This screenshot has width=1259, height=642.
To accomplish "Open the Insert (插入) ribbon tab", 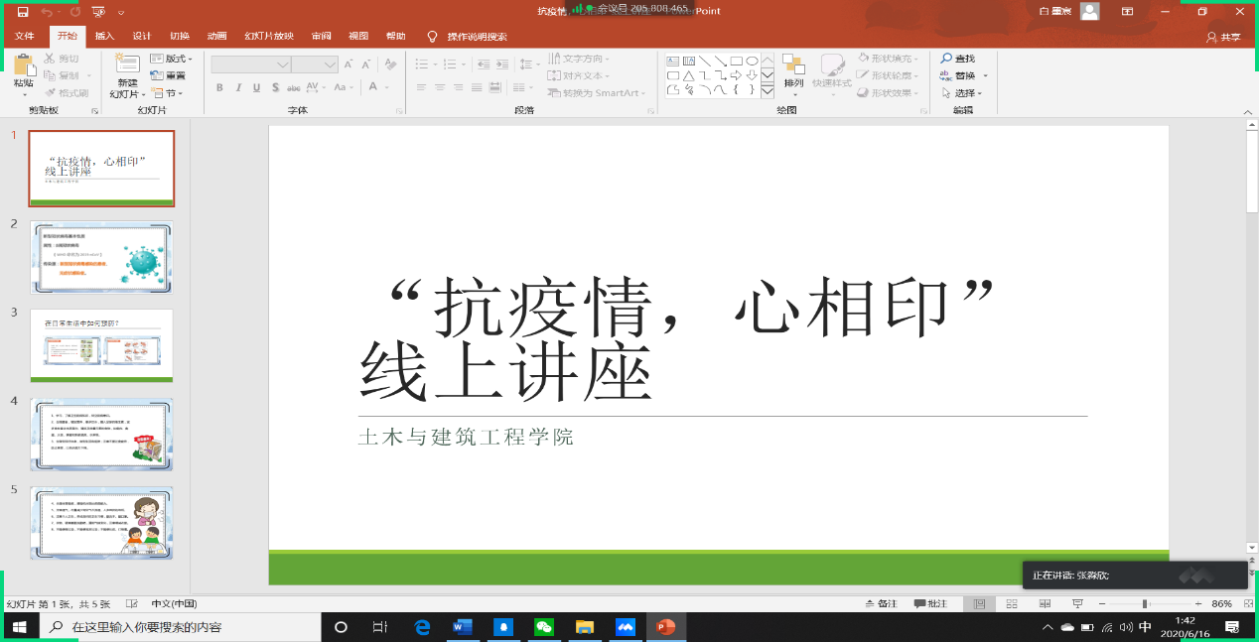I will 104,37.
